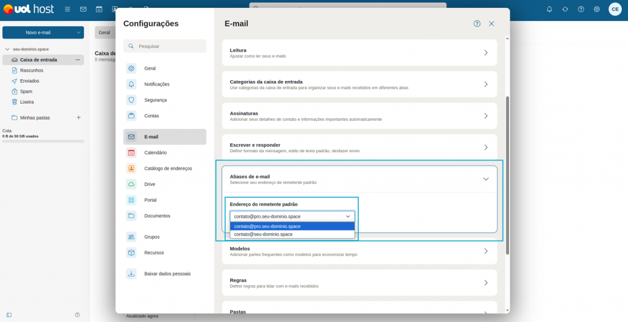Viewport: 628px width, 322px height.
Task: Collapse the Aliases de e-mail panel
Action: point(359,179)
